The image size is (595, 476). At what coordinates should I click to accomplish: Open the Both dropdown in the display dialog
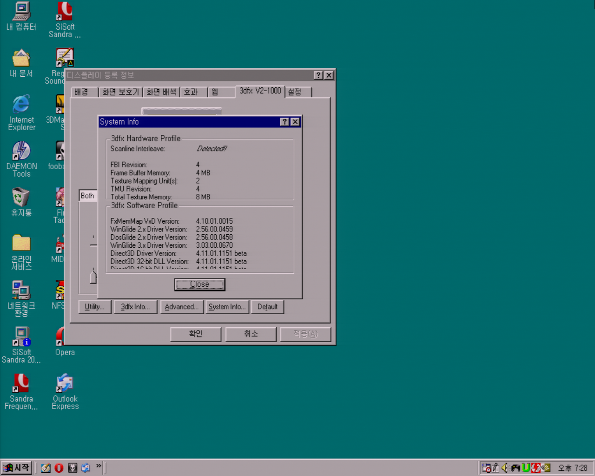pyautogui.click(x=88, y=196)
